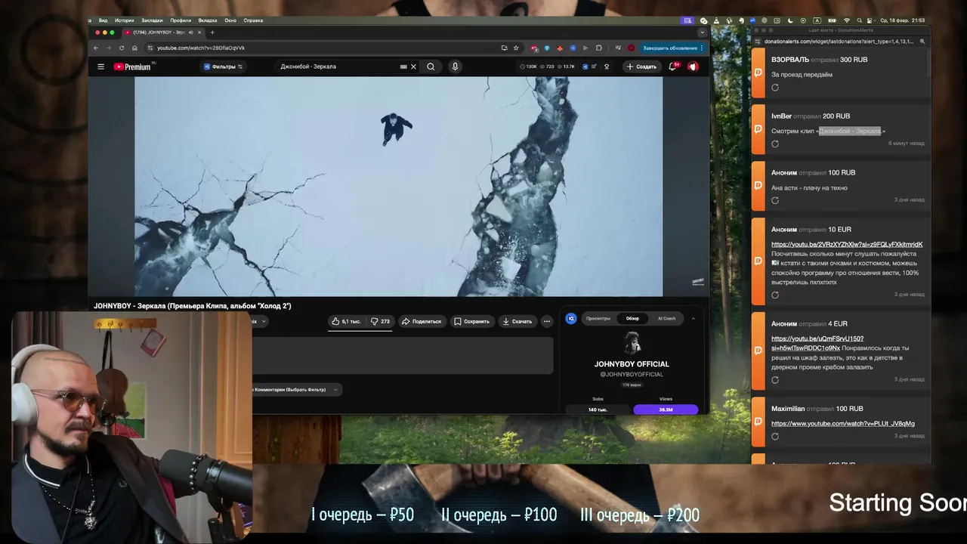967x544 pixels.
Task: Click the Поделиться share button
Action: pyautogui.click(x=421, y=321)
